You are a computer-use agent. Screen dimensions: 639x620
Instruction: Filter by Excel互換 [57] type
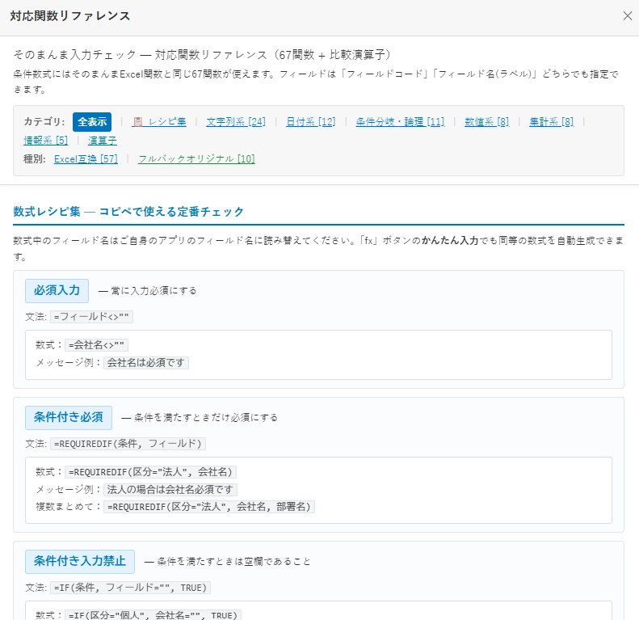tap(86, 159)
